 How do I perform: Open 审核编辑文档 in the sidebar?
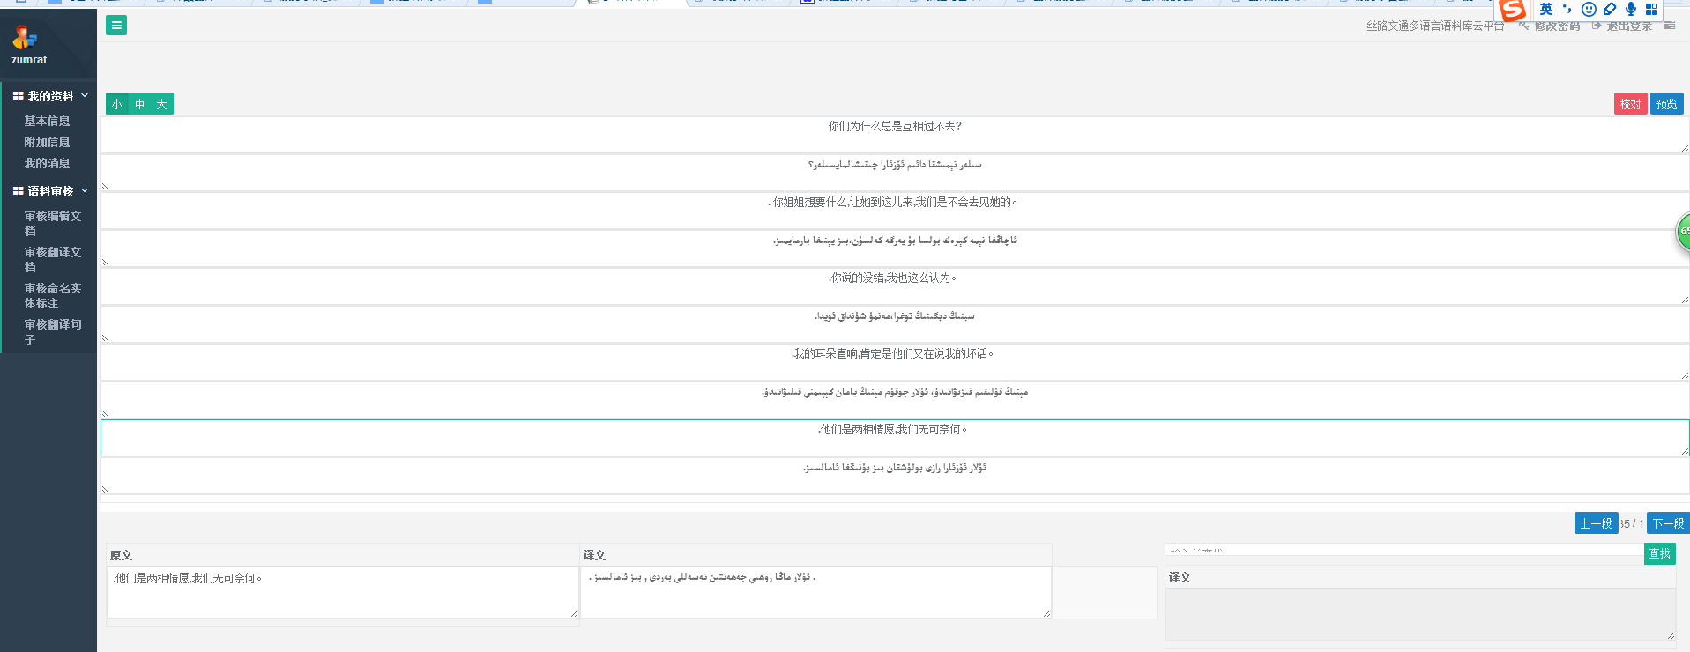pyautogui.click(x=52, y=223)
